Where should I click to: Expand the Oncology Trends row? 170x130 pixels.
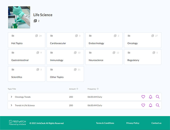(x=11, y=97)
